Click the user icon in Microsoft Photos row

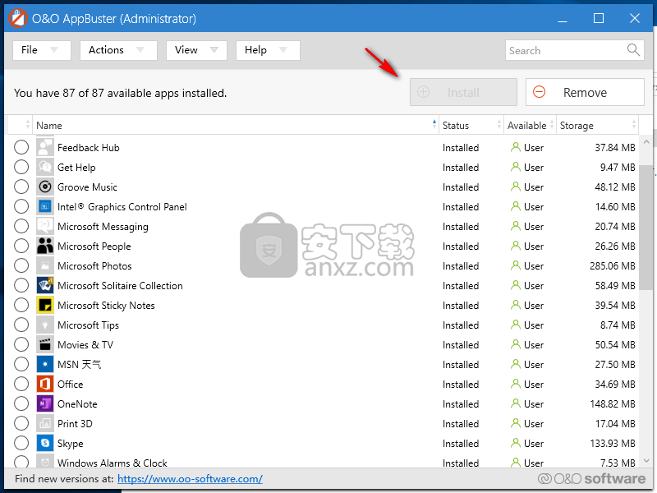click(x=516, y=265)
